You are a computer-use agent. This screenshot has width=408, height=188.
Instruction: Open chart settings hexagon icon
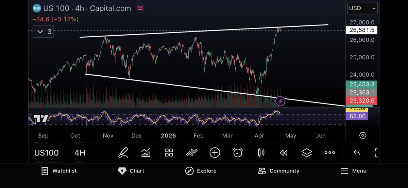pos(363,135)
